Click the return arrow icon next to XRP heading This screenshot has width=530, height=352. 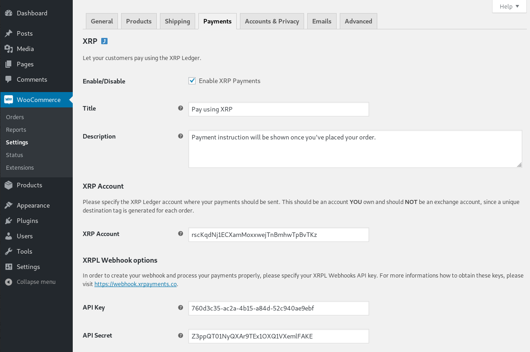104,41
